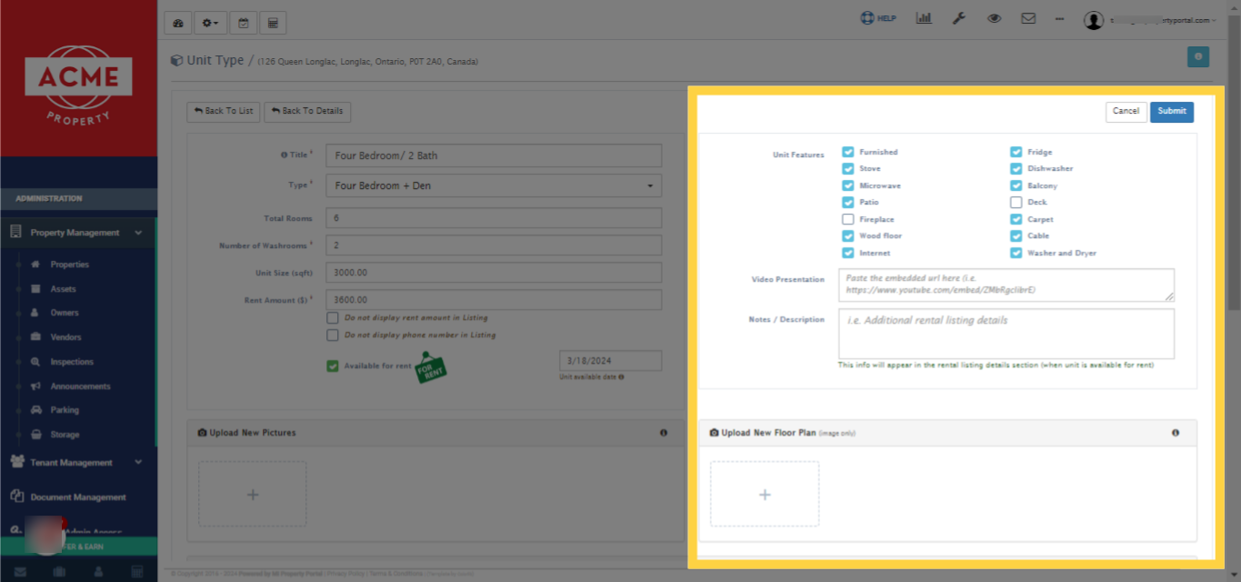Click the info icon in Upload New Floor Plan header
The width and height of the screenshot is (1241, 582).
pos(1176,433)
